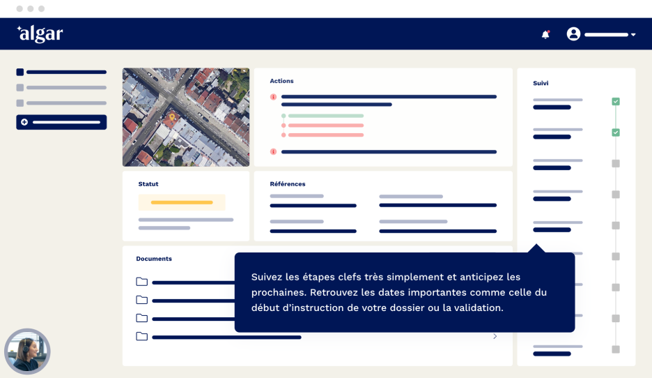Toggle the second green checked Suivi step
Viewport: 652px width, 378px height.
click(x=616, y=133)
